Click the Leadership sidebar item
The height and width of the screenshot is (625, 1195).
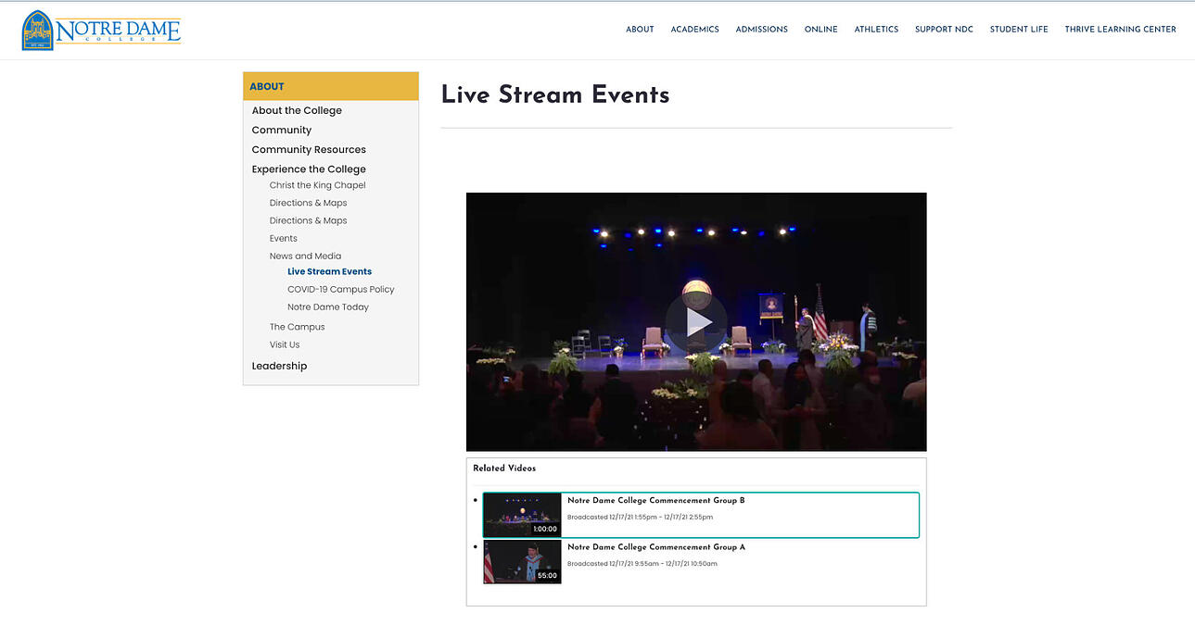(x=279, y=365)
